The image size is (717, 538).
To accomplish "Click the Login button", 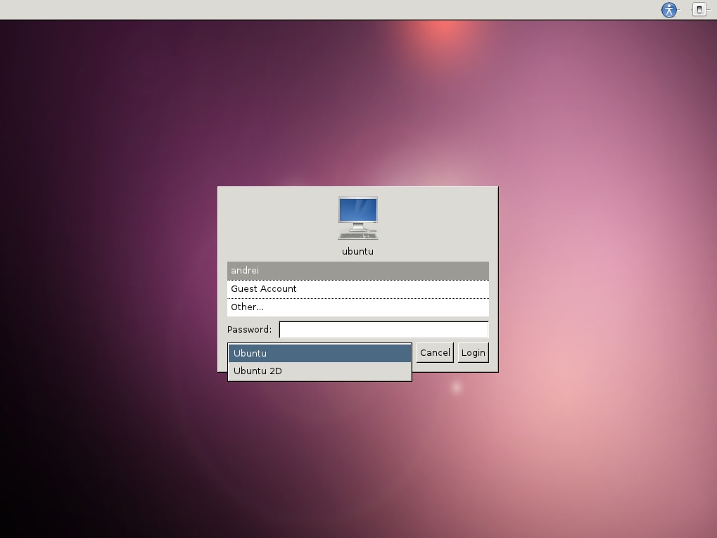I will pos(474,353).
